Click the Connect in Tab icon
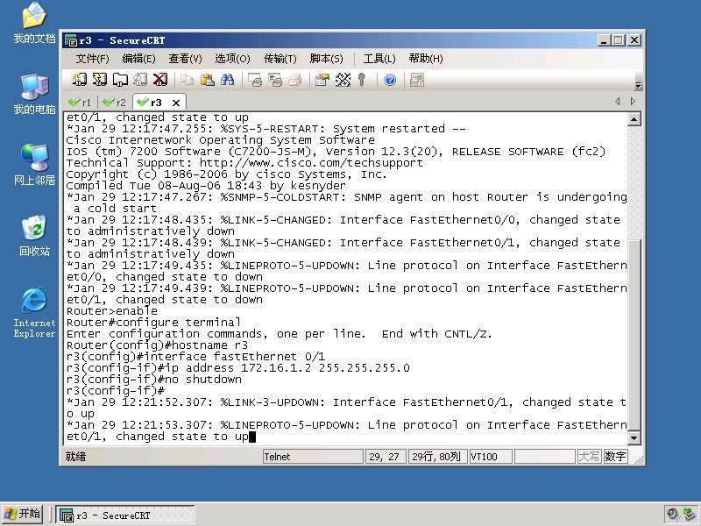 coord(120,80)
